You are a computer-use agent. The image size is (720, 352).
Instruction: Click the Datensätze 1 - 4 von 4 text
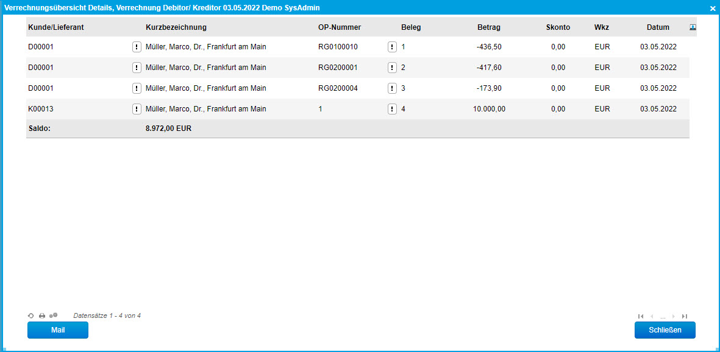point(107,315)
